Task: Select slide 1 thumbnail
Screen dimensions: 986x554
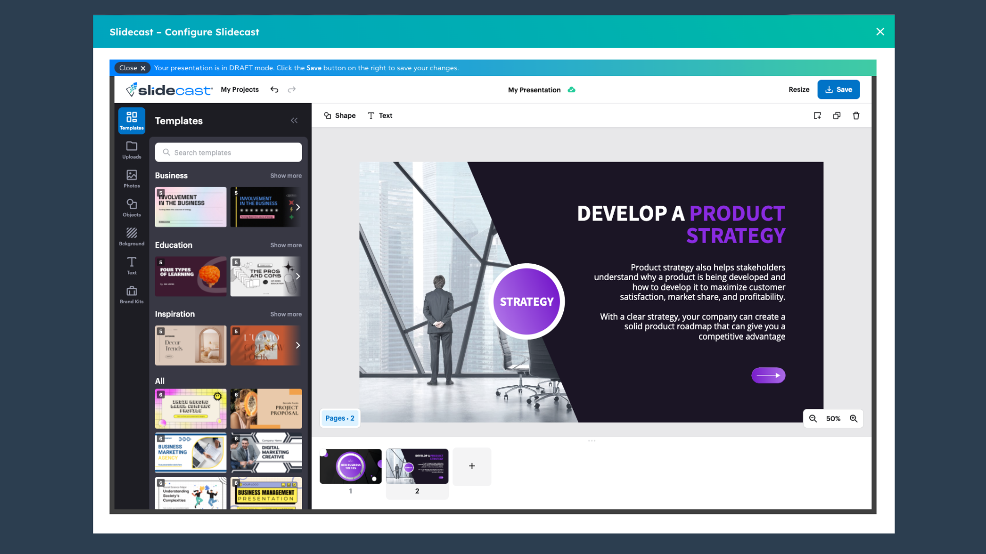Action: (350, 465)
